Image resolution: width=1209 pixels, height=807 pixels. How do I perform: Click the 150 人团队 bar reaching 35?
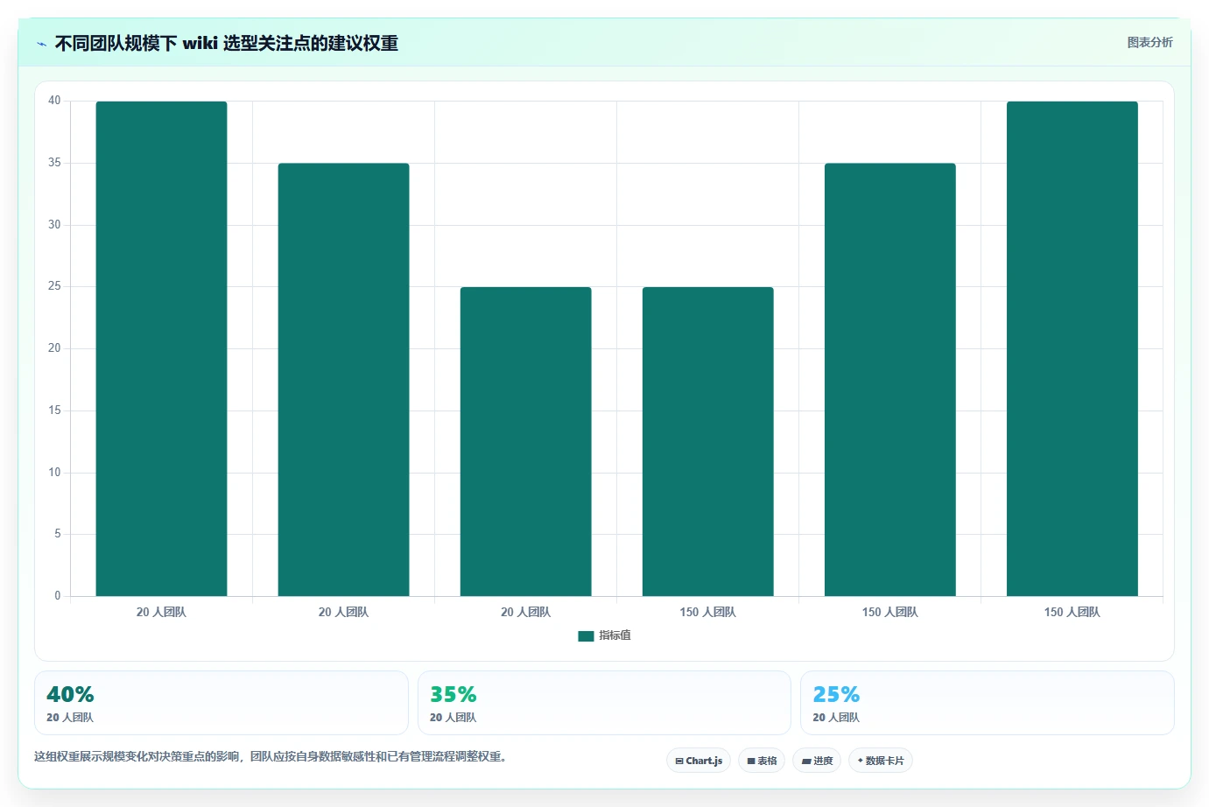(889, 380)
